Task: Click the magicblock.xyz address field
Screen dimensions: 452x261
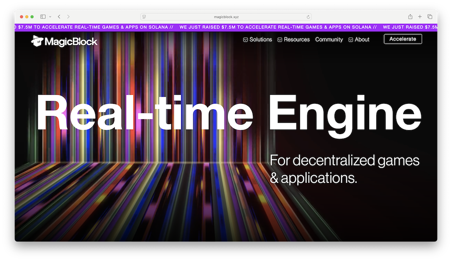Action: (226, 17)
